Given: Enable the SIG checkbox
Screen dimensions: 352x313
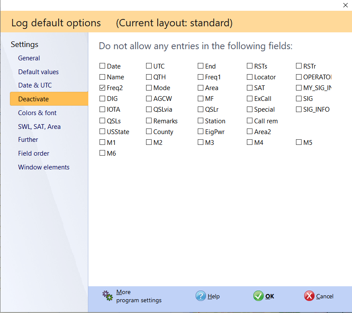Looking at the screenshot, I should point(299,98).
